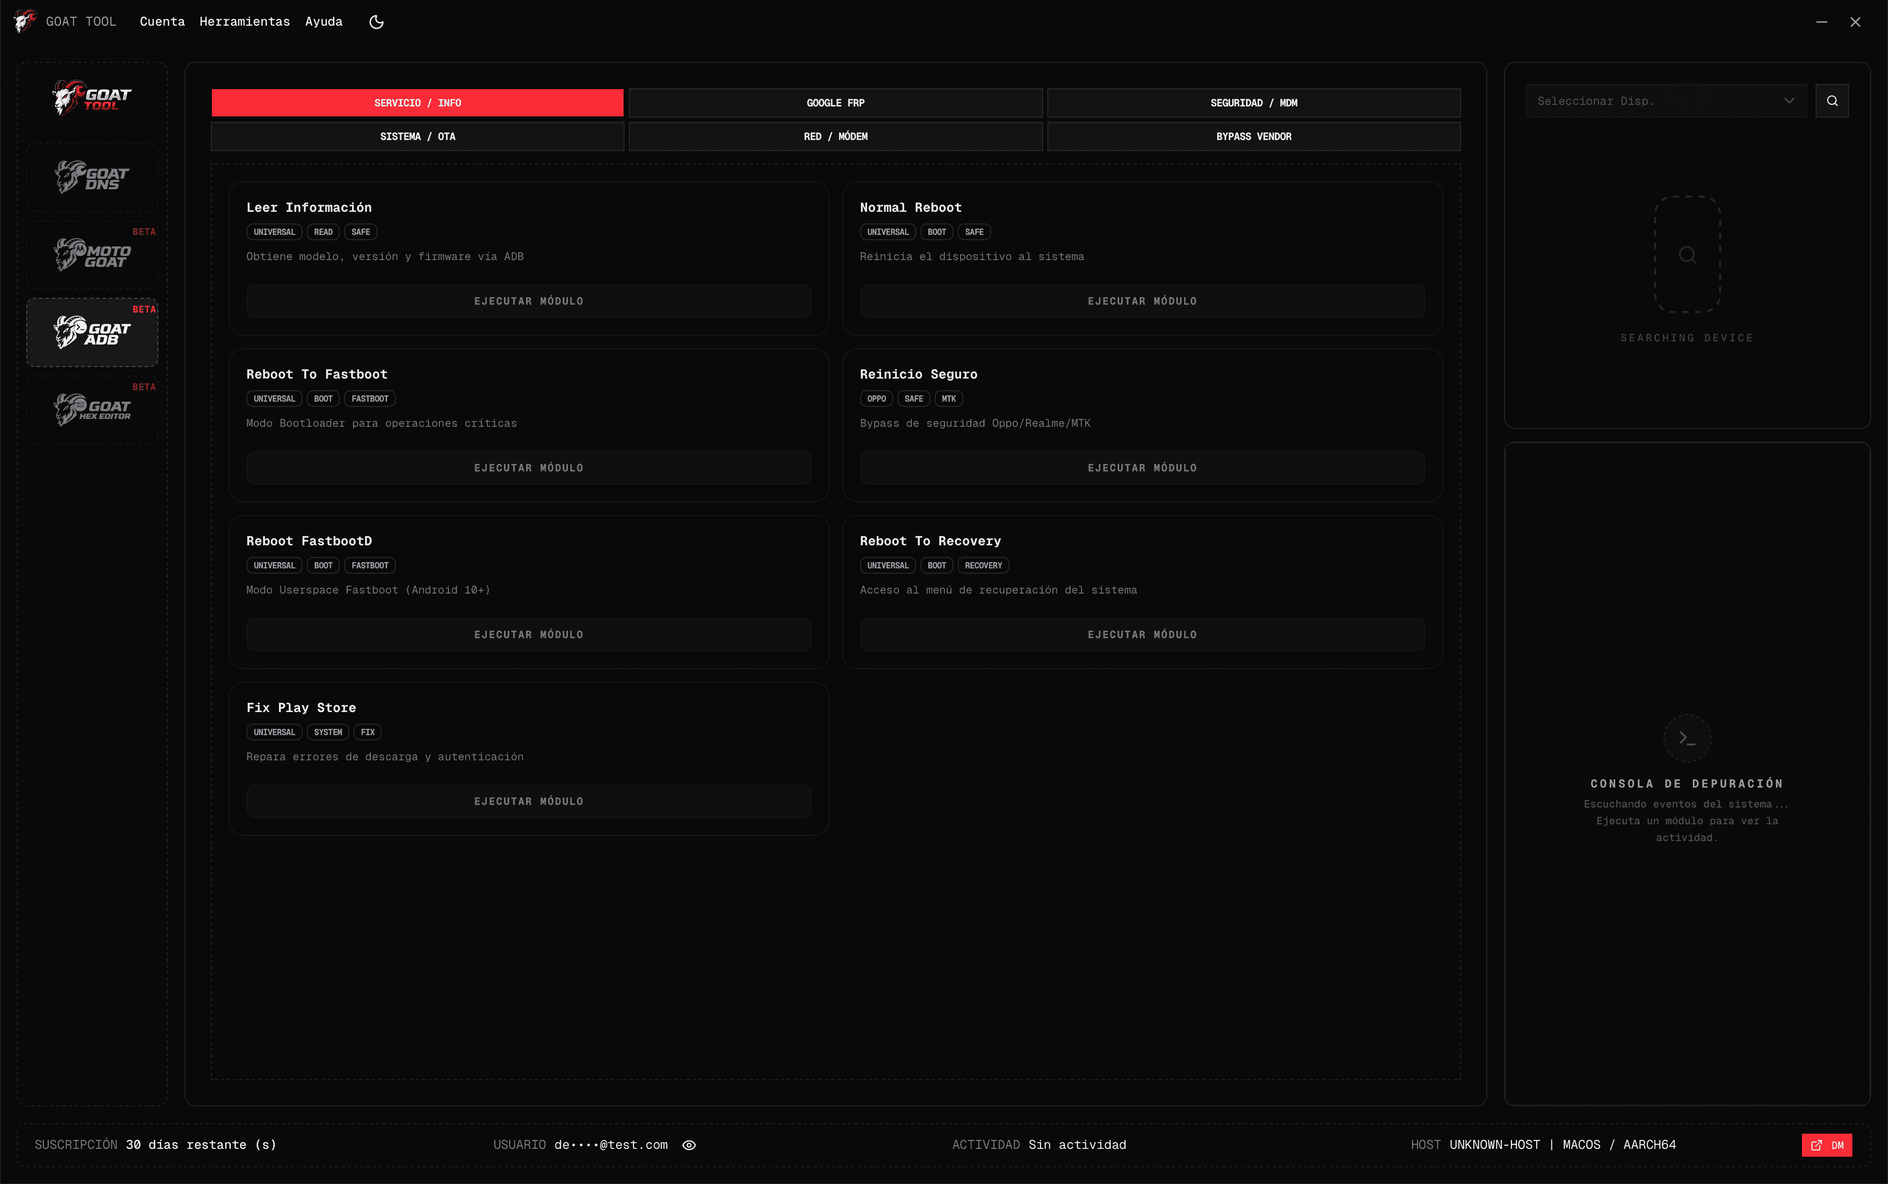1888x1184 pixels.
Task: Open the Herramientas menu
Action: [244, 22]
